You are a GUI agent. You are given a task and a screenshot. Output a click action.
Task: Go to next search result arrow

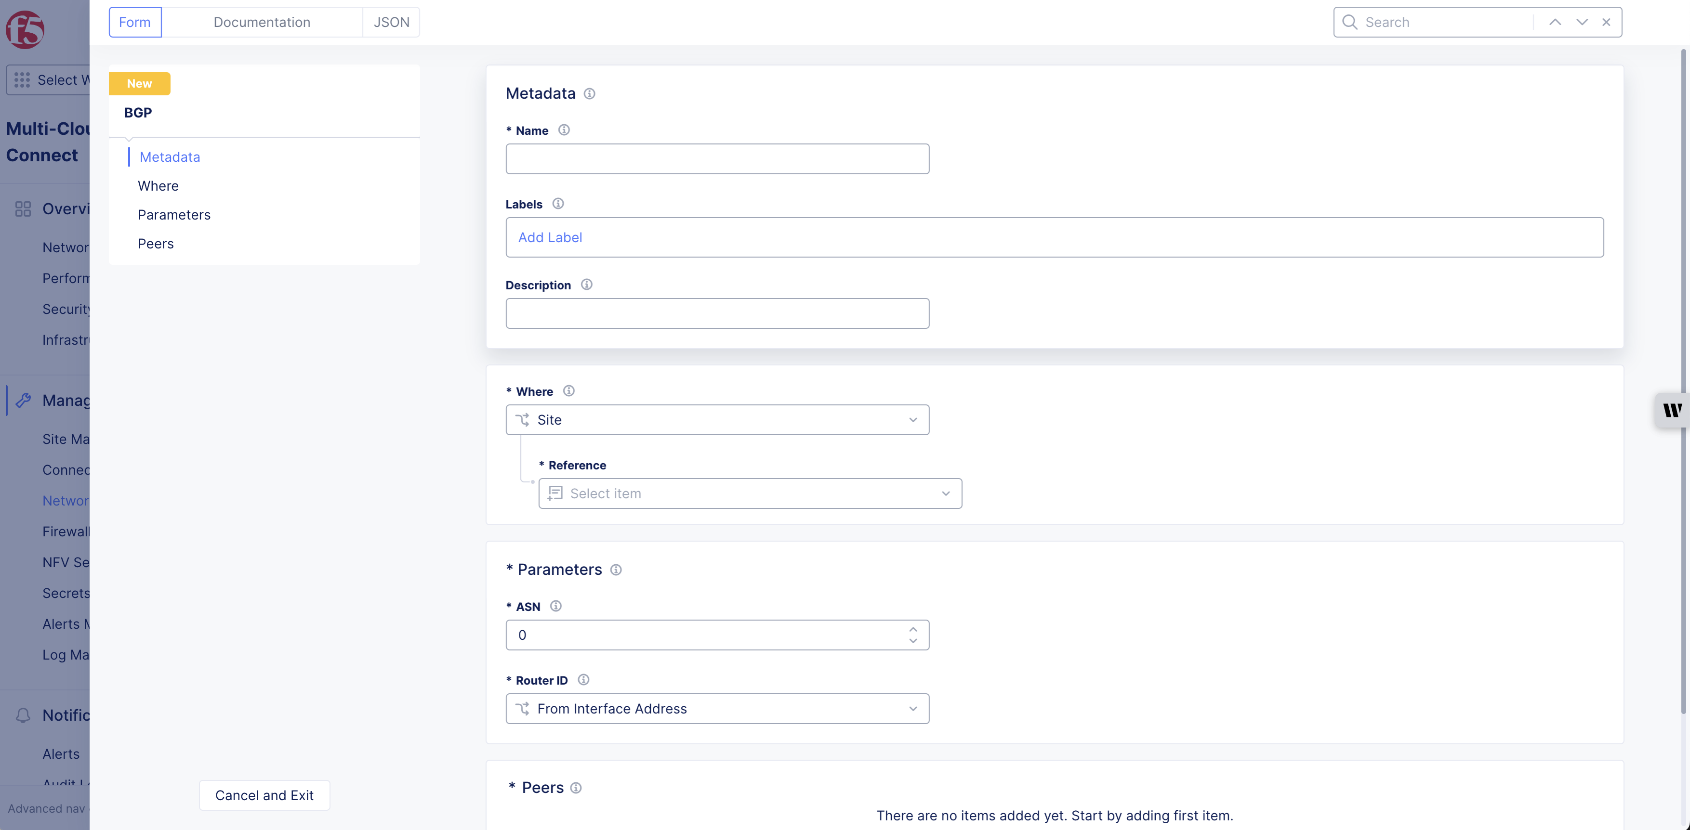[1581, 22]
